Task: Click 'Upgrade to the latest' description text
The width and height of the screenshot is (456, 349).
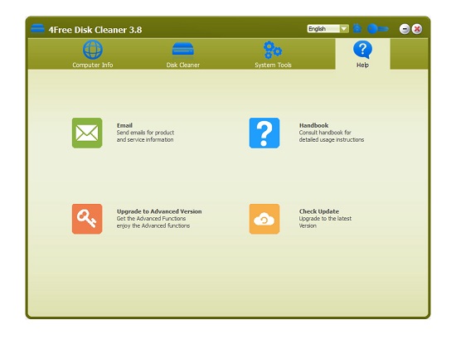Action: (x=325, y=218)
